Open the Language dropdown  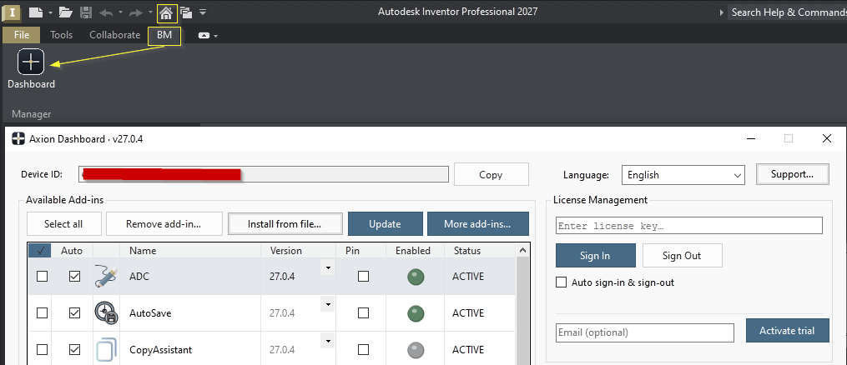tap(683, 175)
